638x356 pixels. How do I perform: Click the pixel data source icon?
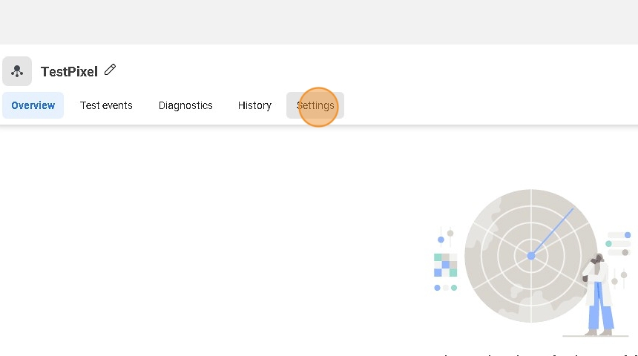tap(17, 71)
